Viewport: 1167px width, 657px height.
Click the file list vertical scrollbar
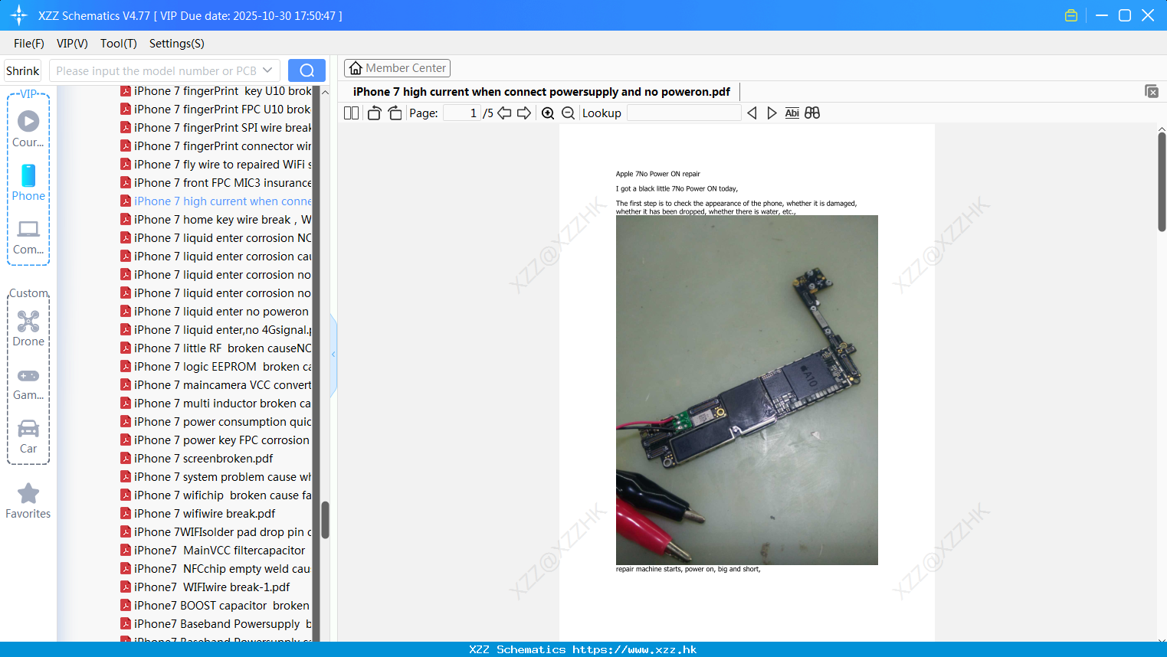coord(325,520)
